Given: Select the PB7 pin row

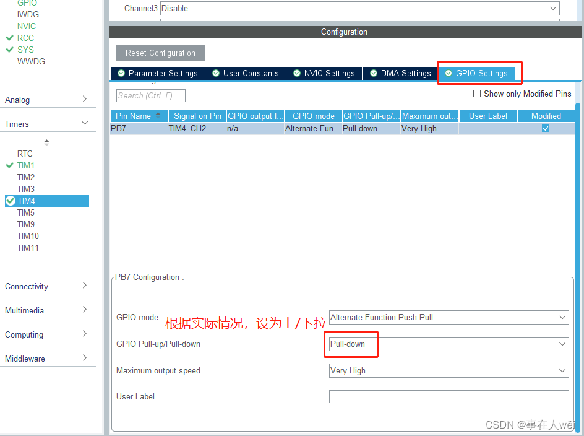Looking at the screenshot, I should click(343, 128).
